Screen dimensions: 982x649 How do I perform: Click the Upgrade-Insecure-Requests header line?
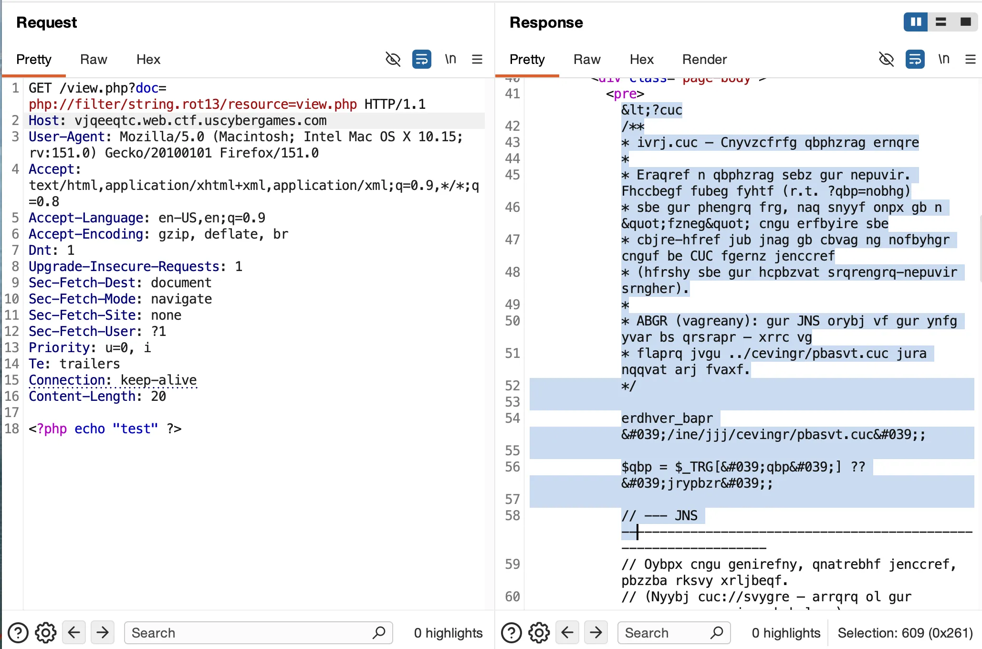tap(136, 267)
